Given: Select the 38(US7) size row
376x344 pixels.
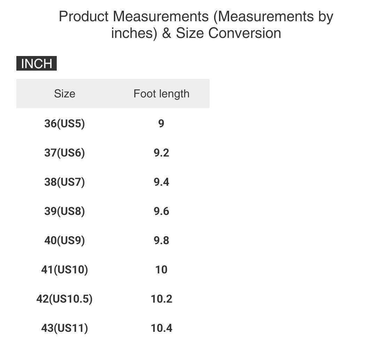Looking at the screenshot, I should (x=64, y=182).
